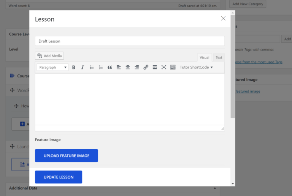Switch to the Visual editor tab

205,58
